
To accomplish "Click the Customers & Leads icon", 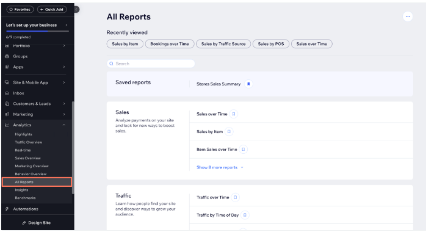I will [7, 104].
